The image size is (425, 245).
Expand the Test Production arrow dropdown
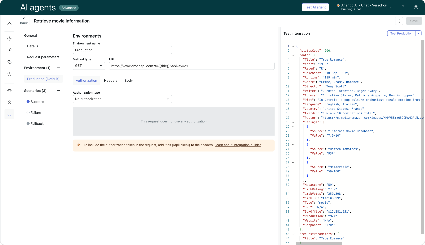419,33
